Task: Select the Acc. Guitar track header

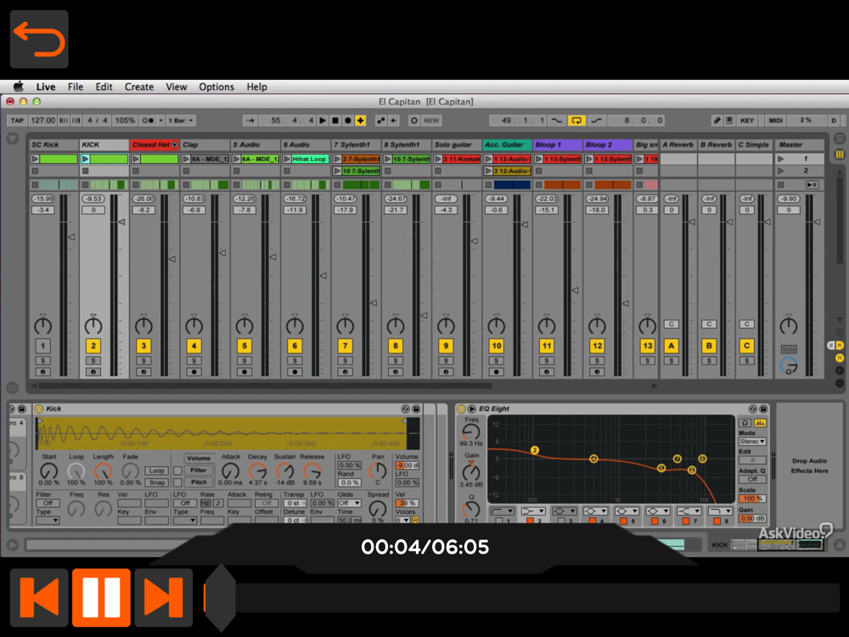Action: [x=506, y=144]
